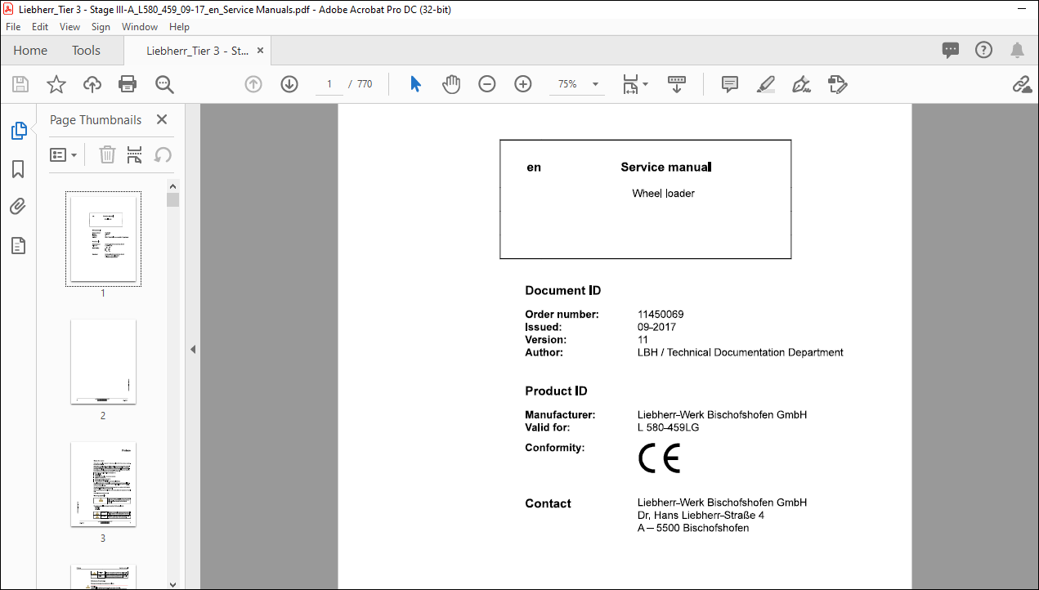This screenshot has width=1039, height=590.
Task: Click the page number input field
Action: [329, 84]
